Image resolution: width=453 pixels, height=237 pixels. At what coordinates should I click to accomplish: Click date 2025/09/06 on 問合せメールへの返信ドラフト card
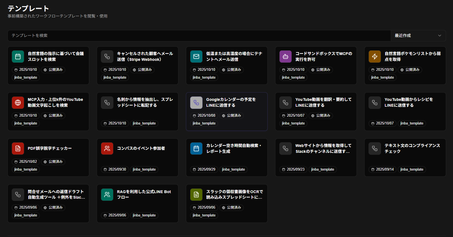(26, 208)
